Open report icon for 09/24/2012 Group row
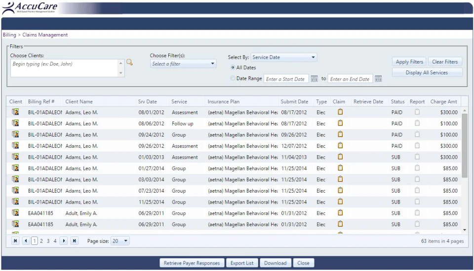 (417, 135)
